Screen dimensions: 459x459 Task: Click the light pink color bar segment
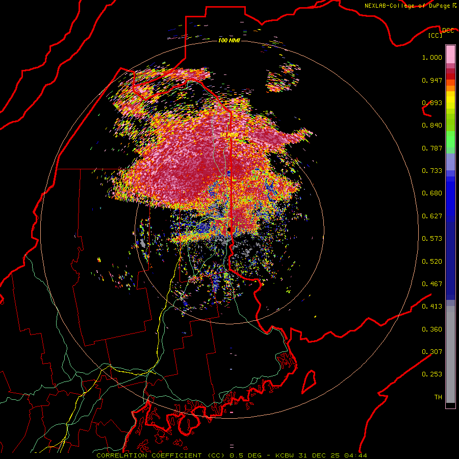[450, 55]
